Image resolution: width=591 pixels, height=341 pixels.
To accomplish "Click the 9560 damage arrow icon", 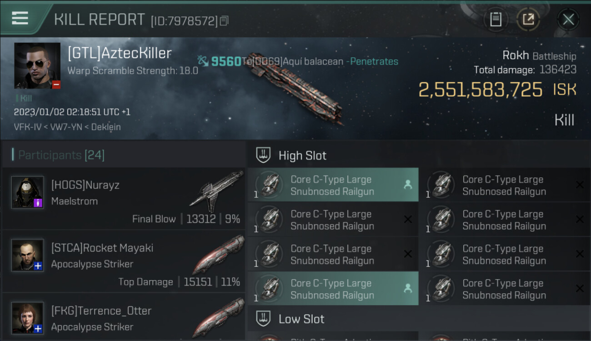I will pyautogui.click(x=203, y=61).
